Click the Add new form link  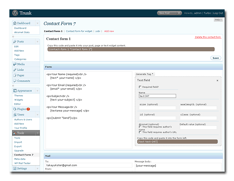click(x=109, y=31)
